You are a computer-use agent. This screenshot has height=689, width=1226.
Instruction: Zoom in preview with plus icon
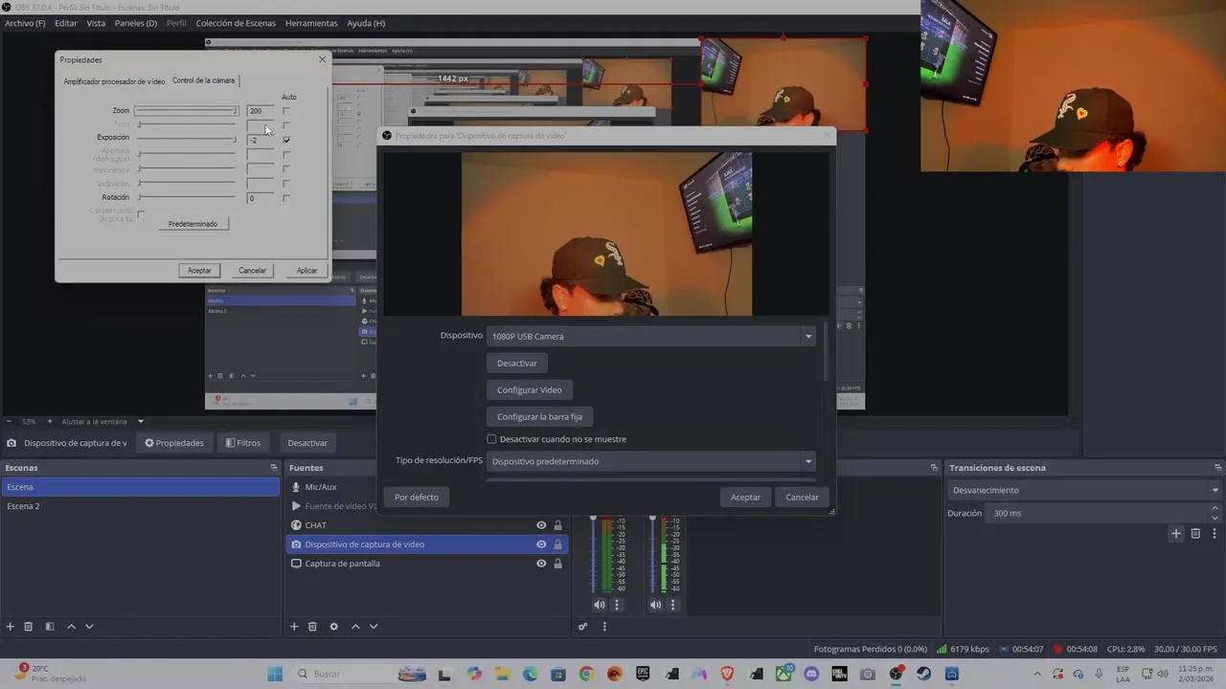tap(50, 421)
